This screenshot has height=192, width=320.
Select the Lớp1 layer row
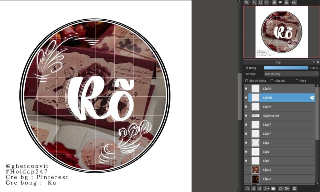[280, 152]
